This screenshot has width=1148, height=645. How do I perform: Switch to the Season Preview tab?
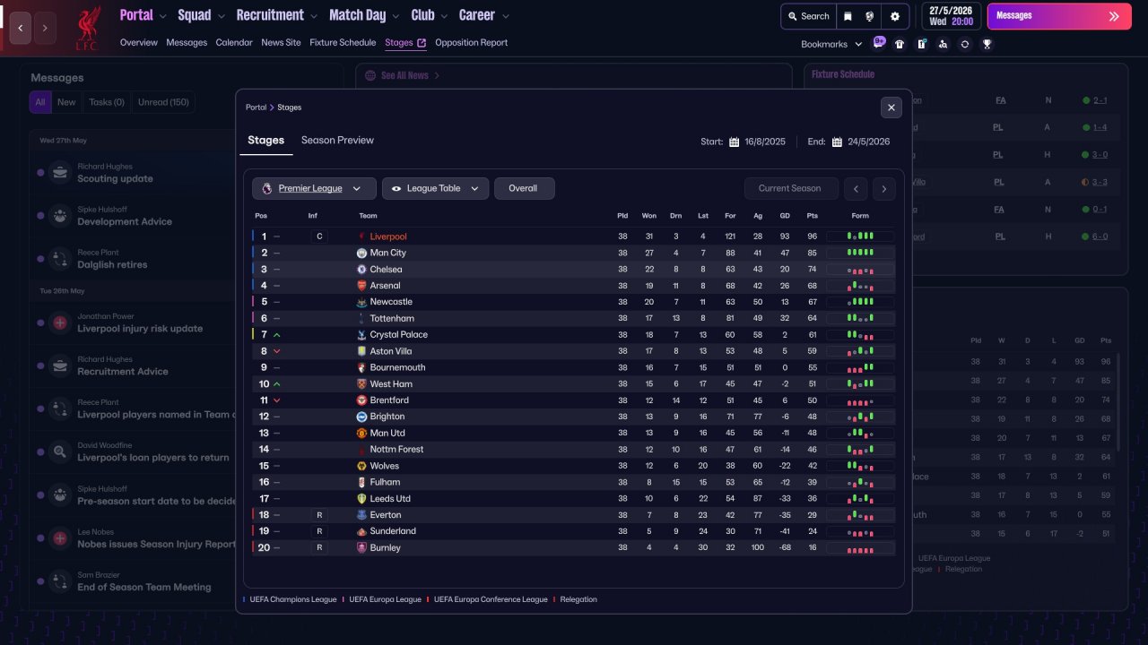(x=337, y=141)
